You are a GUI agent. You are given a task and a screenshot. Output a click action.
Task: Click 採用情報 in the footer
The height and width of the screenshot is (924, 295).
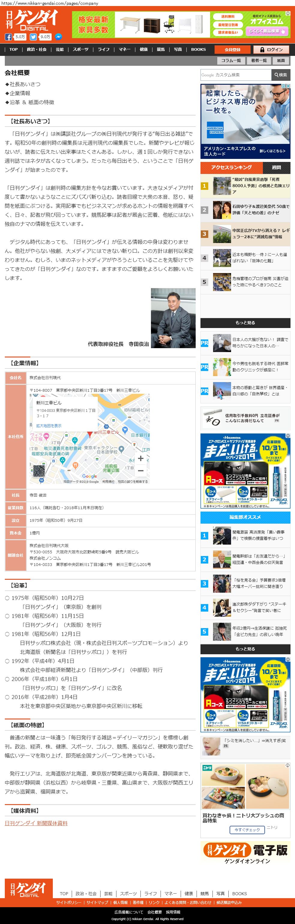tap(173, 912)
